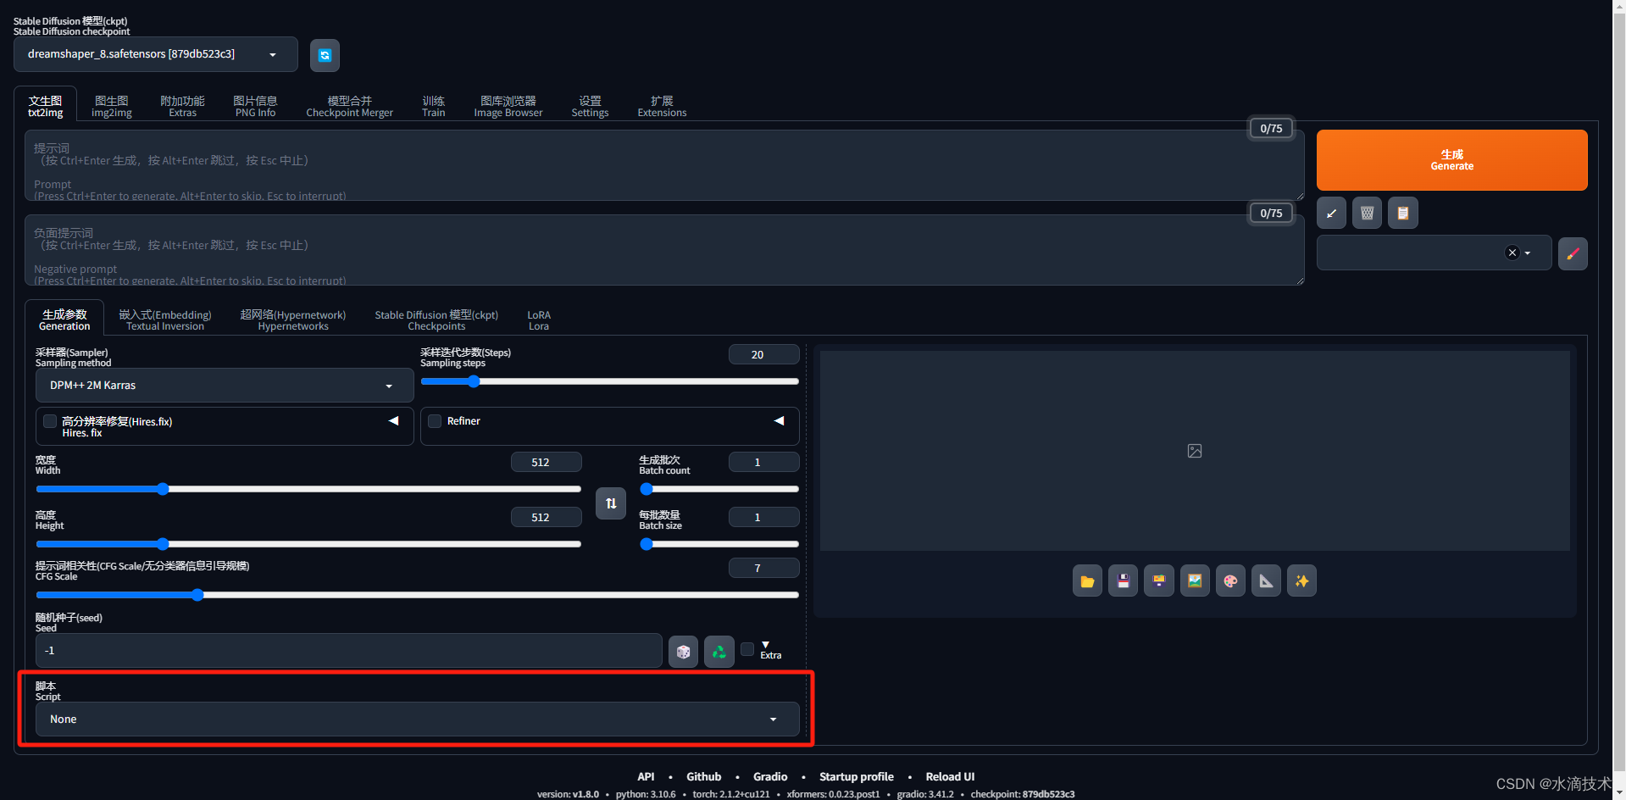The image size is (1626, 800).
Task: Click the Sampling steps slider track
Action: click(609, 381)
